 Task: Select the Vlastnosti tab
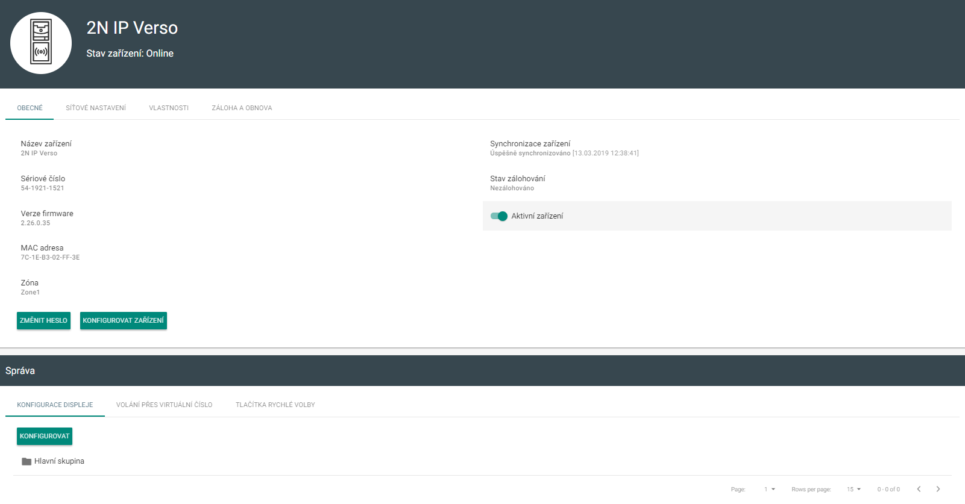(169, 108)
